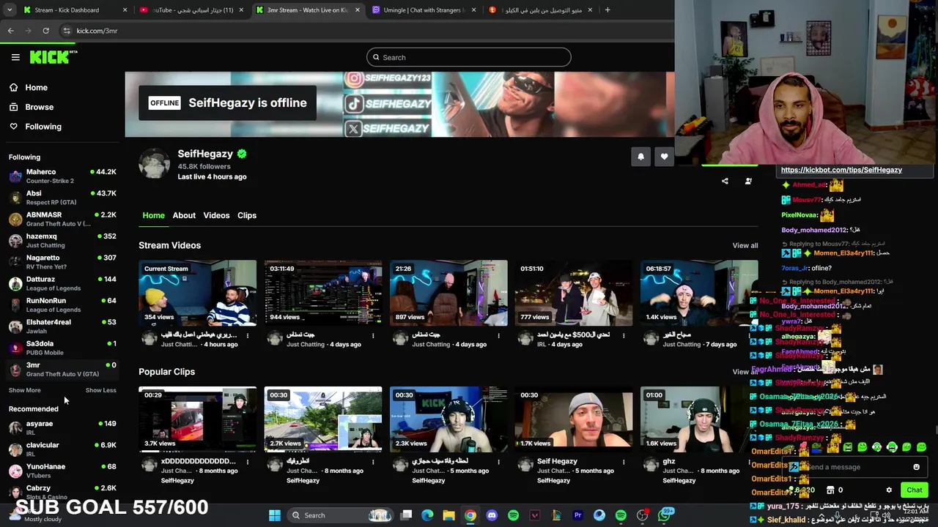Switch to the Videos tab
The height and width of the screenshot is (527, 938).
[x=216, y=215]
